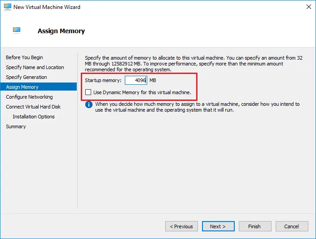
Task: Open Connect Virtual Hard Disk step
Action: point(33,107)
